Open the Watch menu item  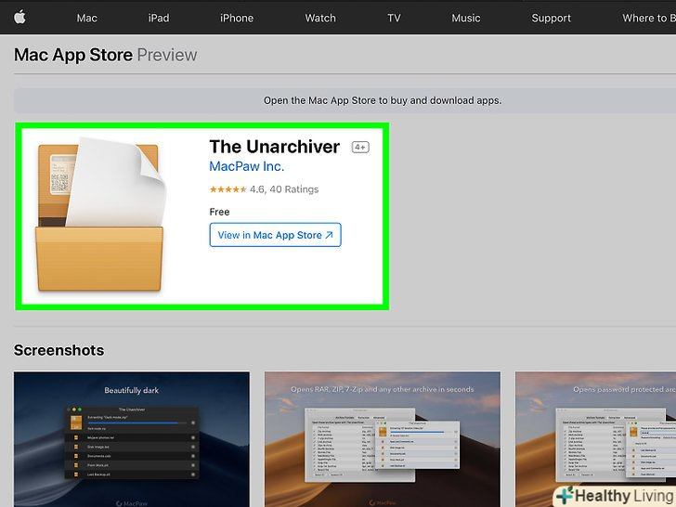pos(320,19)
